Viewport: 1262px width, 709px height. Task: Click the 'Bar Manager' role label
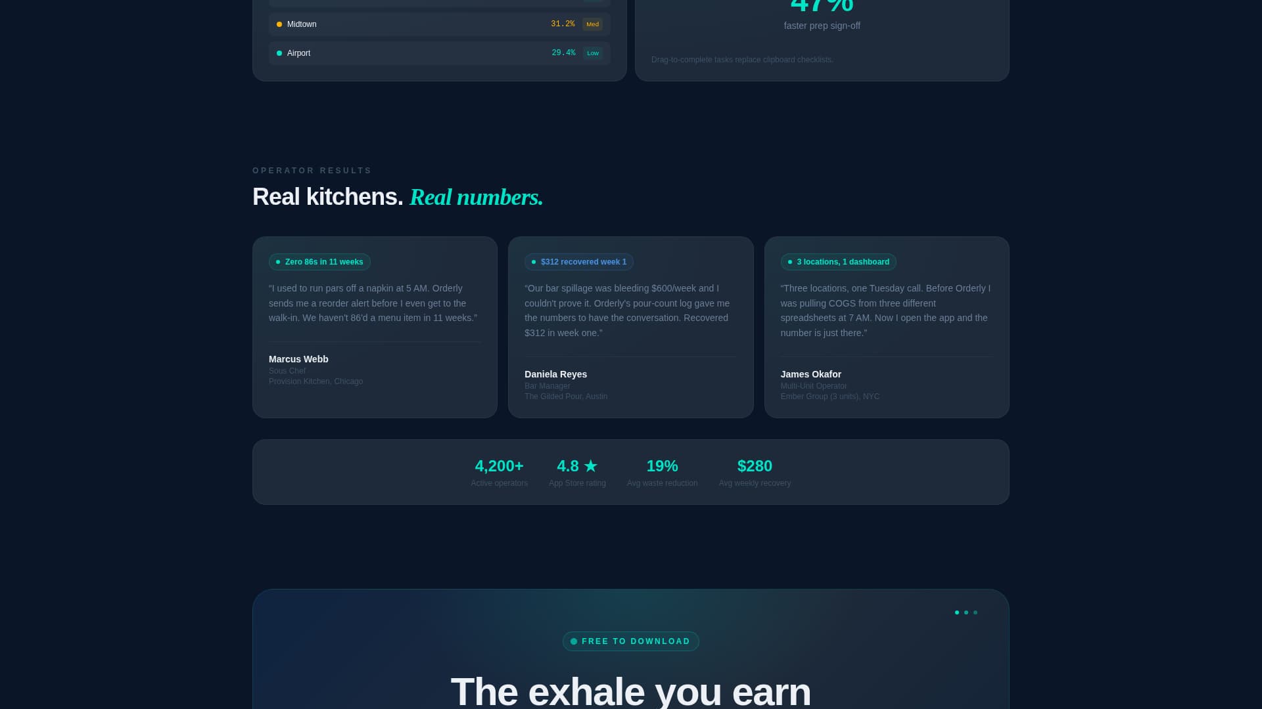point(547,386)
